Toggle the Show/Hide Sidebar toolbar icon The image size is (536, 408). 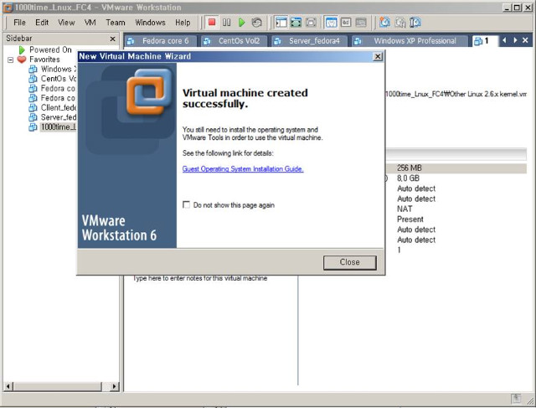click(x=281, y=23)
